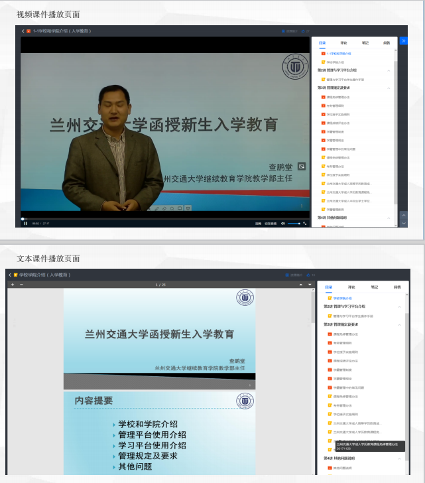Image resolution: width=425 pixels, height=483 pixels.
Task: Click the document viewer's vertical scrollbar
Action: (x=313, y=307)
